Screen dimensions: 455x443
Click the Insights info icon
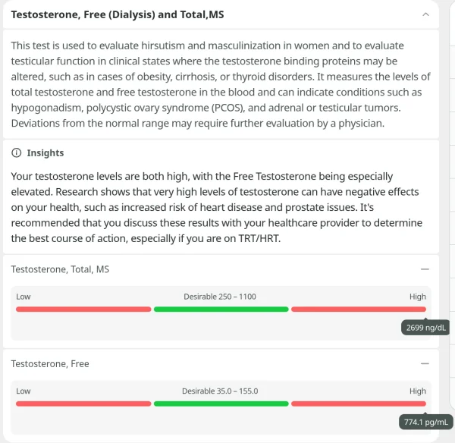[17, 153]
